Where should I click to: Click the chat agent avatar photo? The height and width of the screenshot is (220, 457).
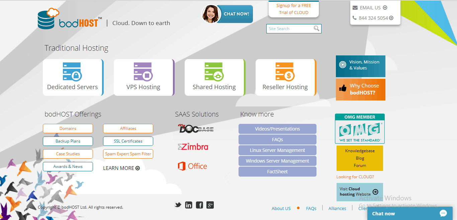211,14
